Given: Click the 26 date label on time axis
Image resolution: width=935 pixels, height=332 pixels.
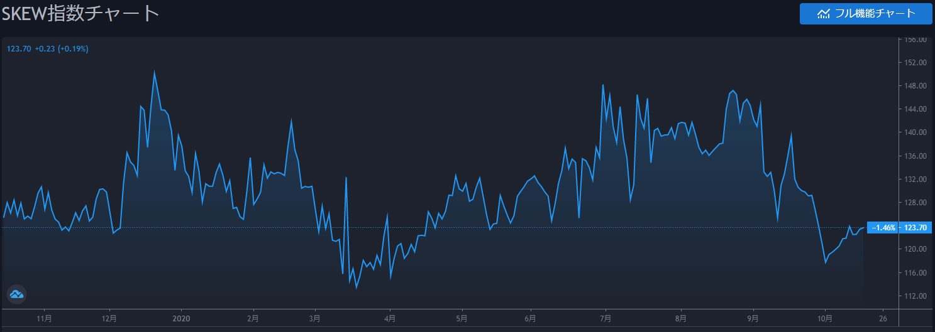Looking at the screenshot, I should 883,319.
